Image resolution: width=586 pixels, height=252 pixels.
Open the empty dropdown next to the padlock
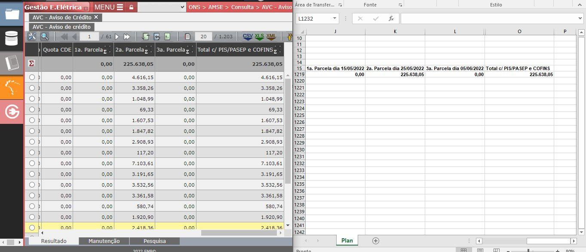[162, 7]
